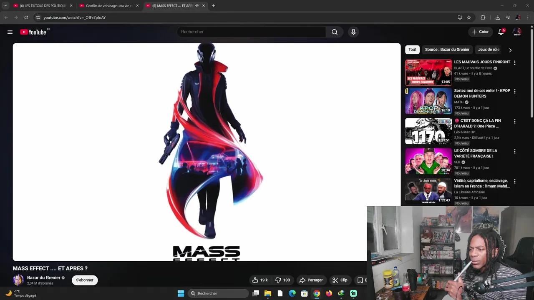Open a new Chrome tab

214,6
